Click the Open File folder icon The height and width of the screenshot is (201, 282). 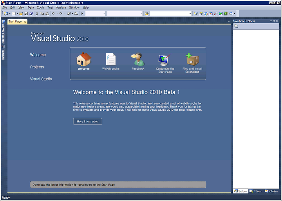21,14
